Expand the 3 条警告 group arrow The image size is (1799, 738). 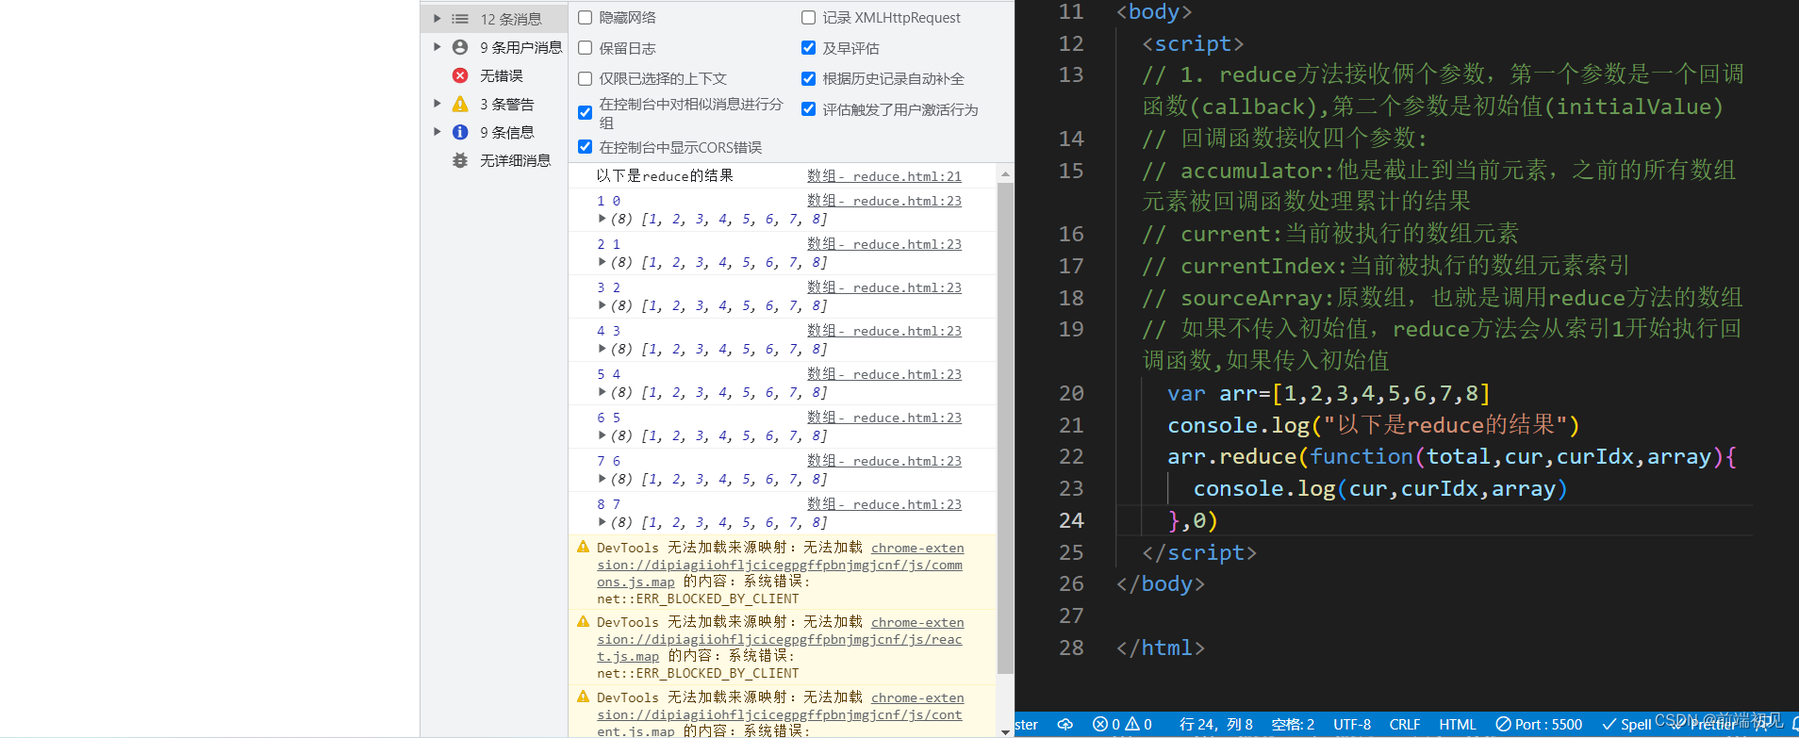pyautogui.click(x=437, y=104)
